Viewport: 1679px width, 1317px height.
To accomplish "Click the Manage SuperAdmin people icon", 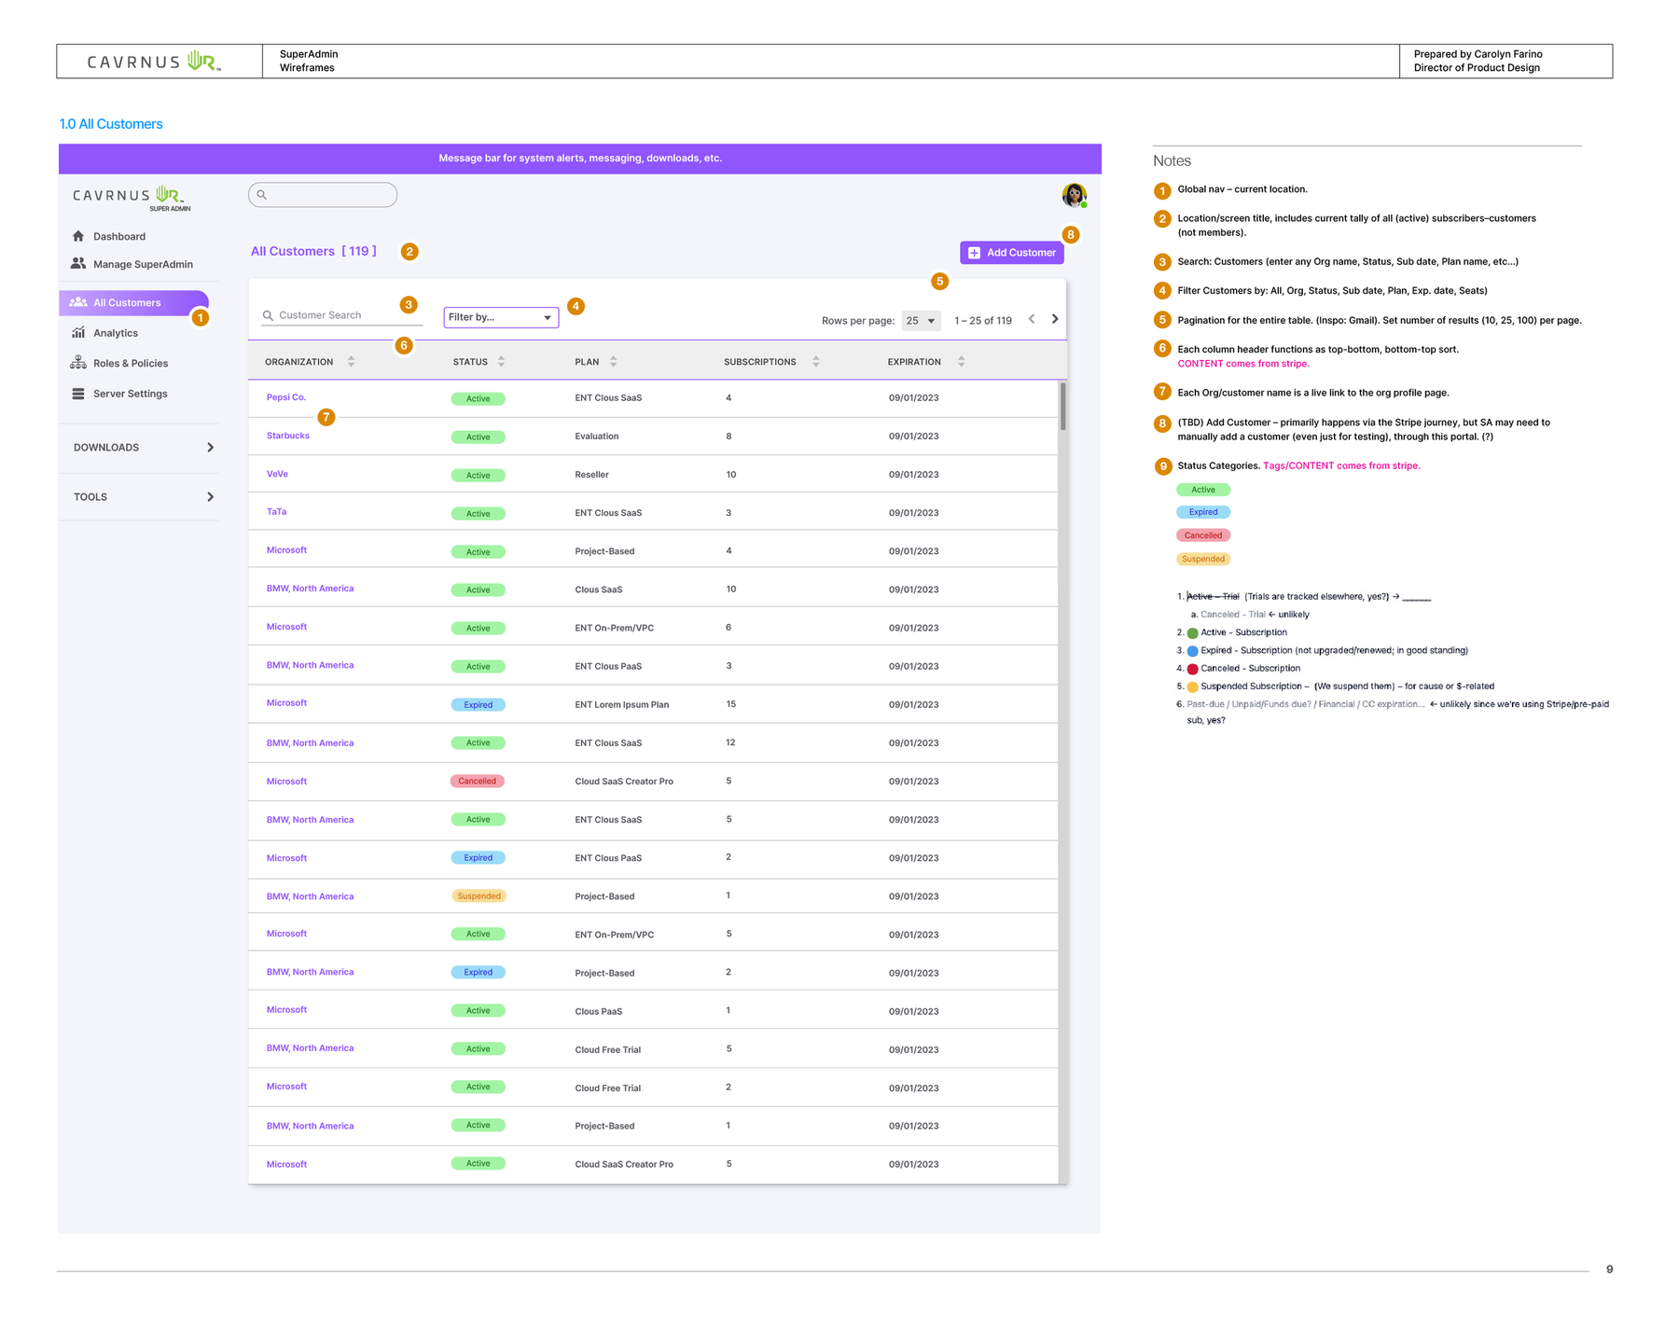I will (x=78, y=264).
